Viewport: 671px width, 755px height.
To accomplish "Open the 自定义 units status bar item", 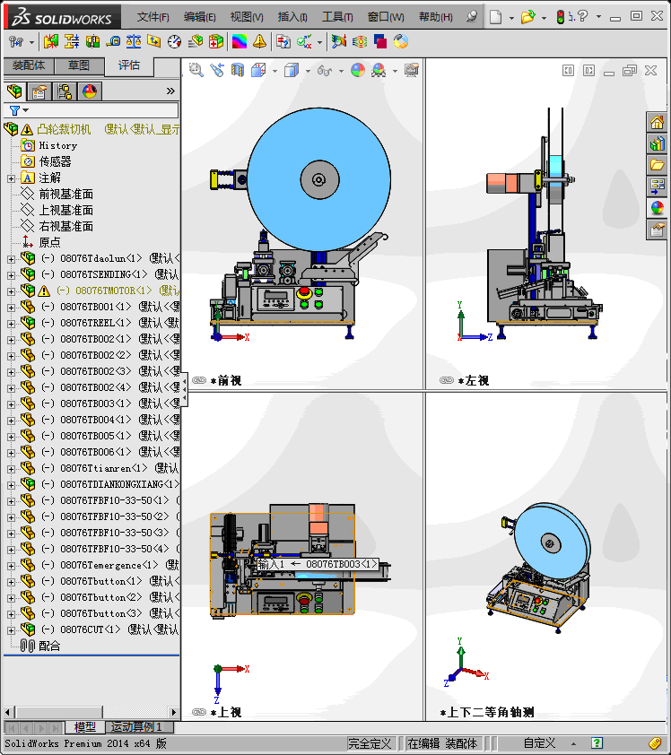I will pos(539,743).
